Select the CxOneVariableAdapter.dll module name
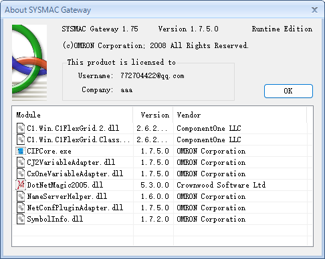This screenshot has height=259, width=325. click(75, 174)
